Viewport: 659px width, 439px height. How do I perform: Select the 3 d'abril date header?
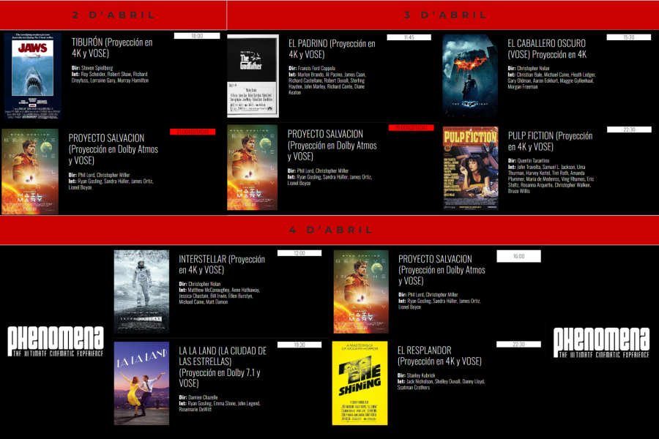pyautogui.click(x=445, y=15)
